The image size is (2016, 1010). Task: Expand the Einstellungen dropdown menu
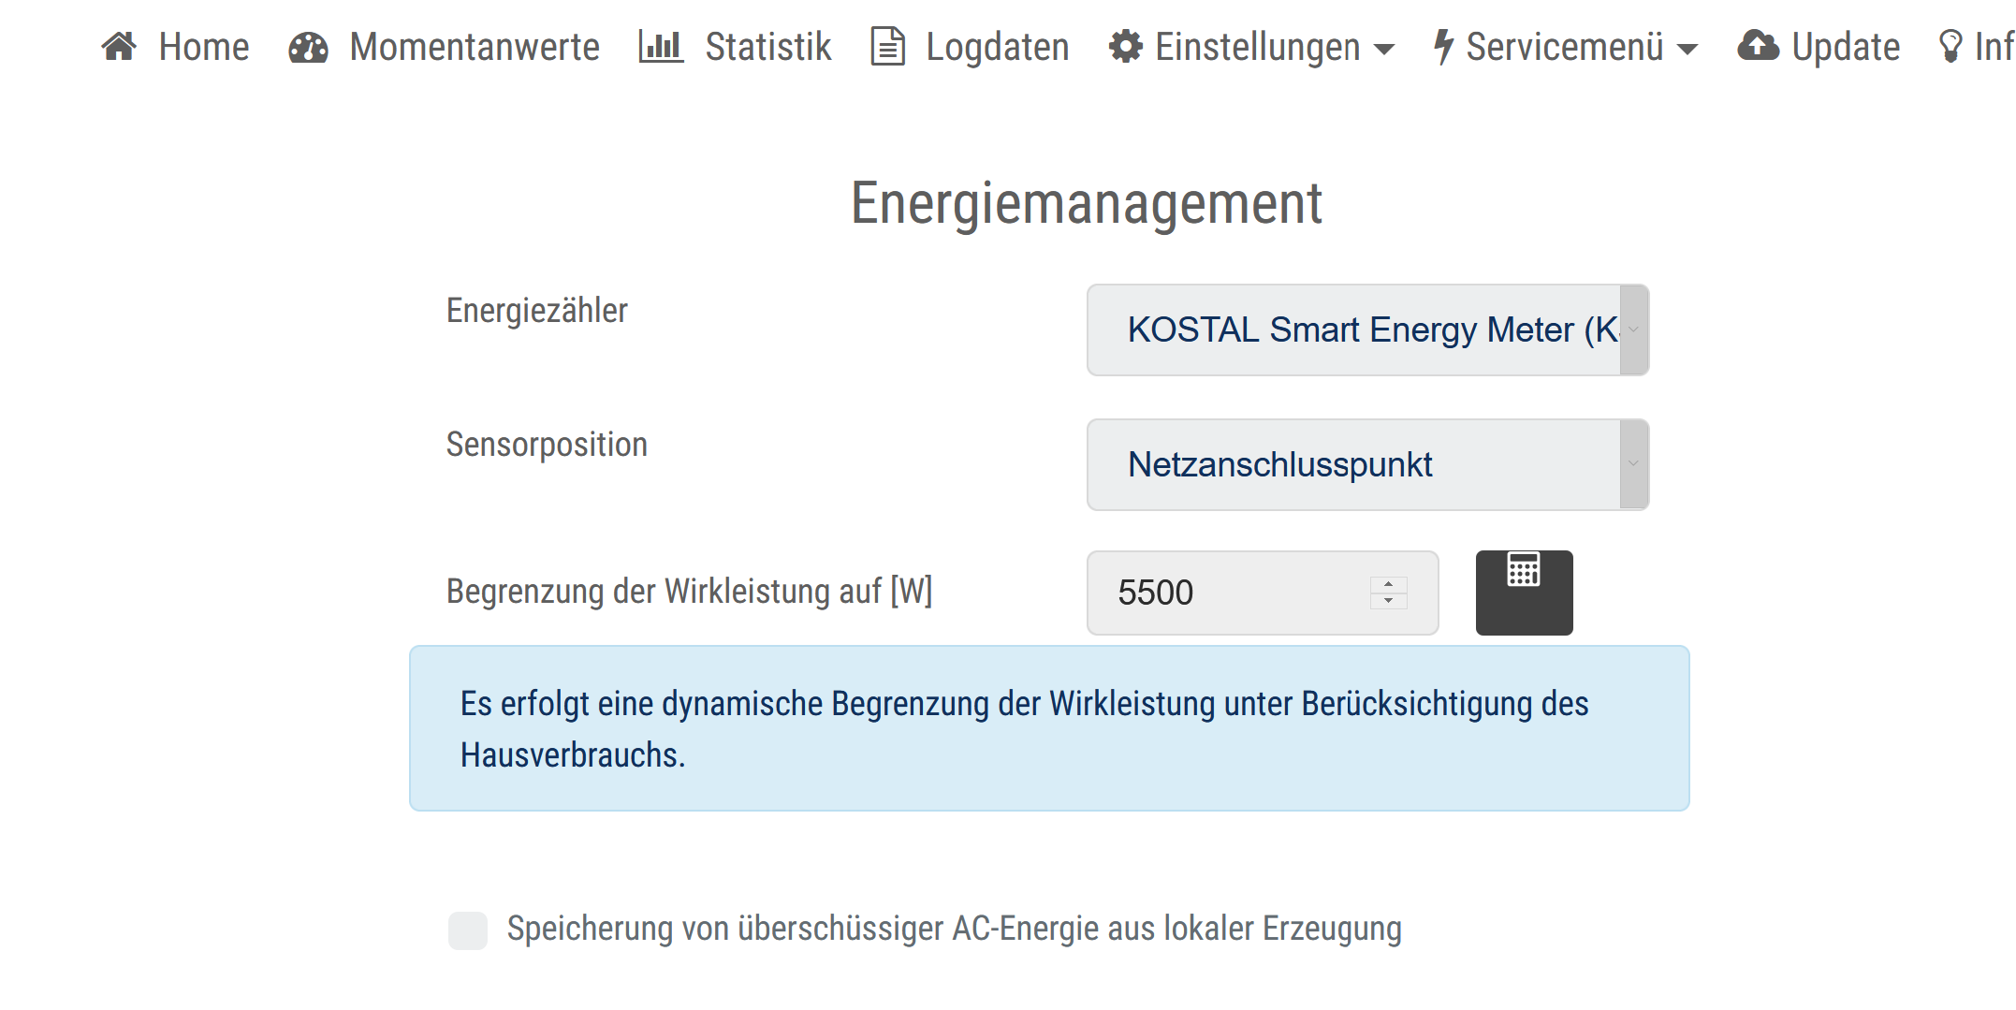(1252, 47)
